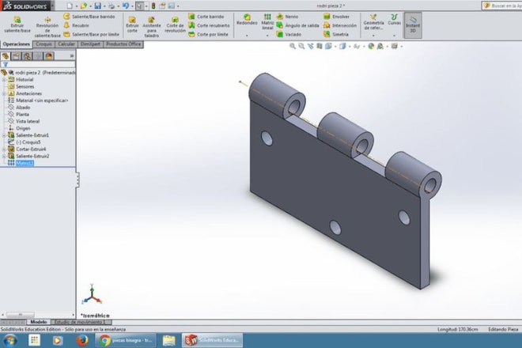Open Asistente para taladro
This screenshot has height=348, width=522.
click(x=152, y=27)
